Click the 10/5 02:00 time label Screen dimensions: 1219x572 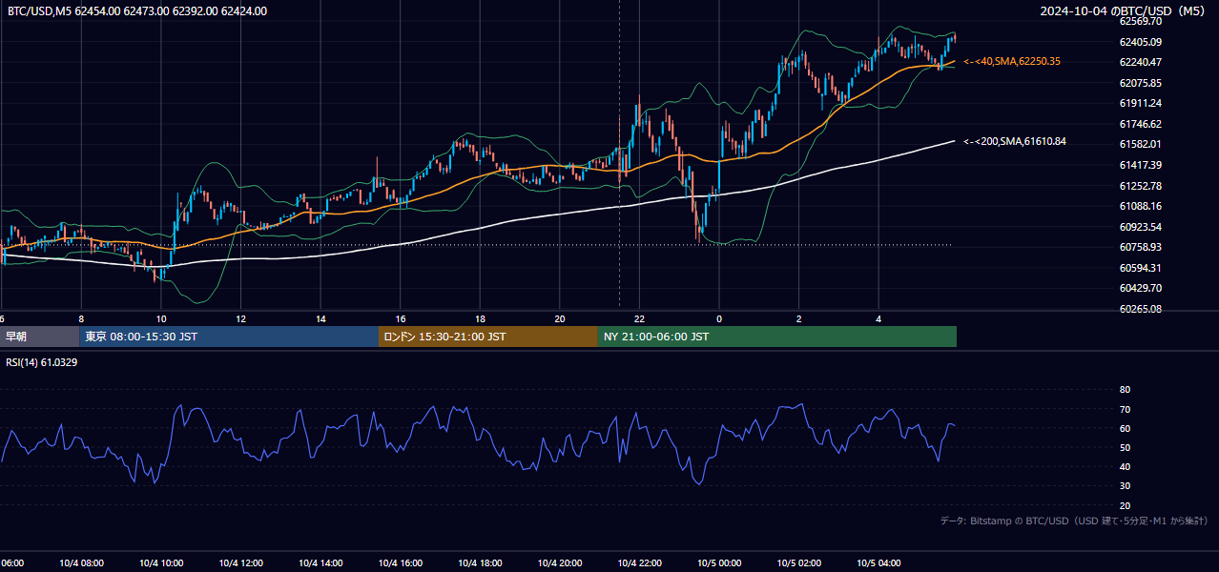(x=799, y=563)
